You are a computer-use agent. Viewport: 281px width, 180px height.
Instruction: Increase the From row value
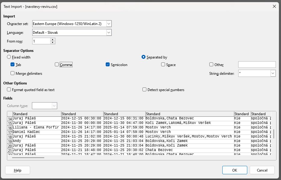[53, 39]
